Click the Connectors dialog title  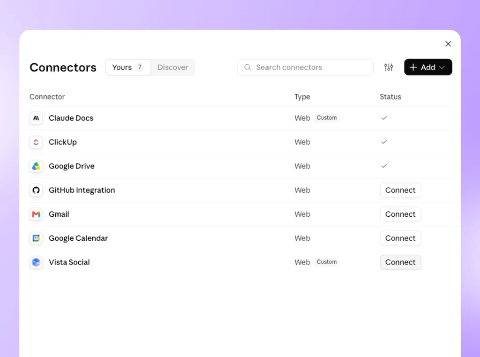point(63,68)
